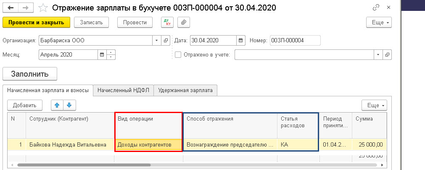
Task: Click the Сумма column header
Action: [370, 126]
